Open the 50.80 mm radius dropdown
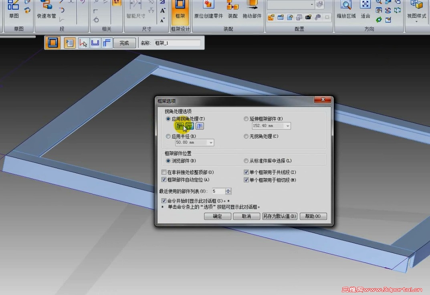Image resolution: width=430 pixels, height=295 pixels. [x=211, y=142]
